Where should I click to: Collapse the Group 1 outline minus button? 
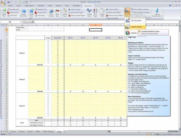click(1, 65)
